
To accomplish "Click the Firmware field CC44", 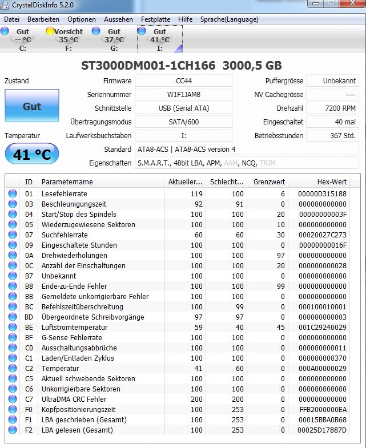I will [184, 81].
